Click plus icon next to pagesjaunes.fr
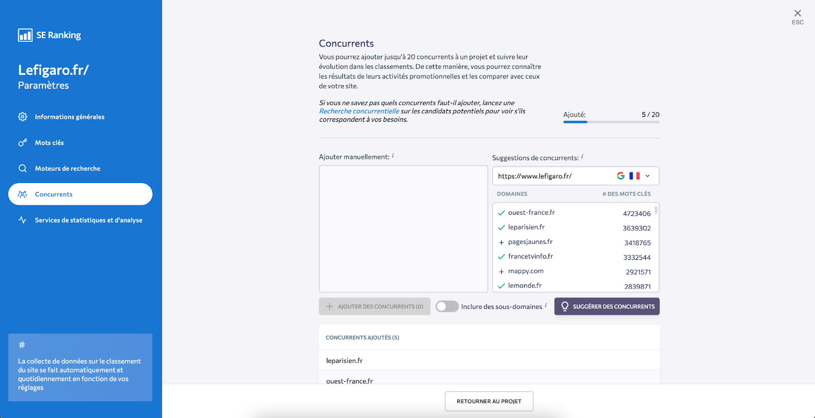 501,242
